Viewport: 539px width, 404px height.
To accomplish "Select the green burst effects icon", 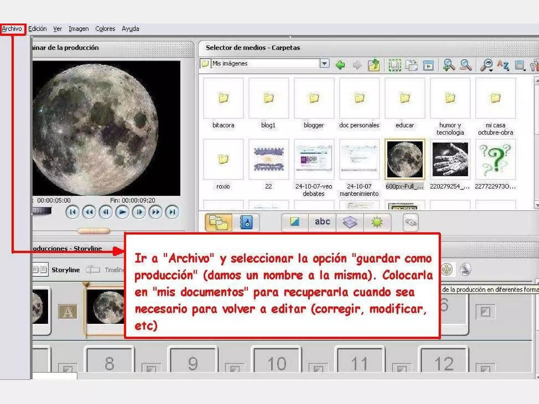I will pos(377,222).
